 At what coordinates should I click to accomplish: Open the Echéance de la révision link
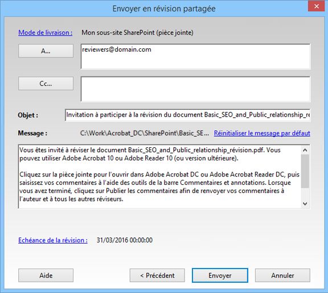53,240
